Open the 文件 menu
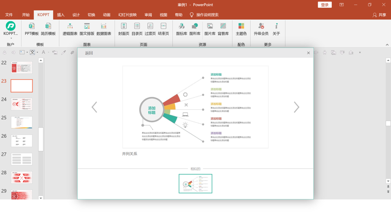 click(9, 15)
